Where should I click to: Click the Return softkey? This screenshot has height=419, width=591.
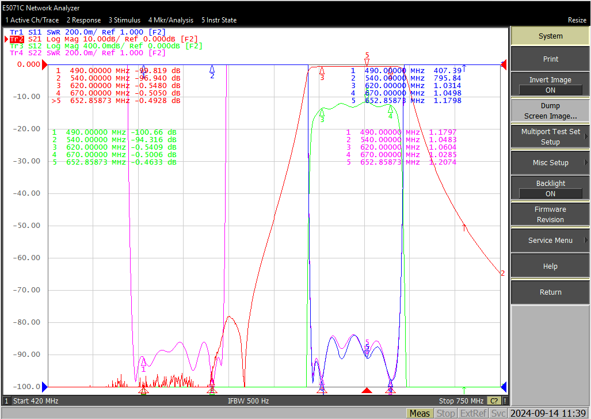[550, 292]
